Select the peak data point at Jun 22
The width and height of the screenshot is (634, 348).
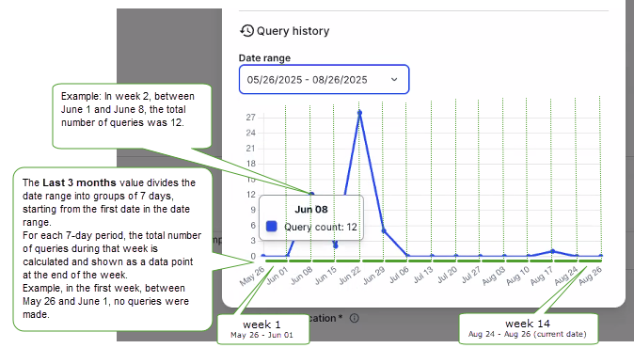click(359, 113)
